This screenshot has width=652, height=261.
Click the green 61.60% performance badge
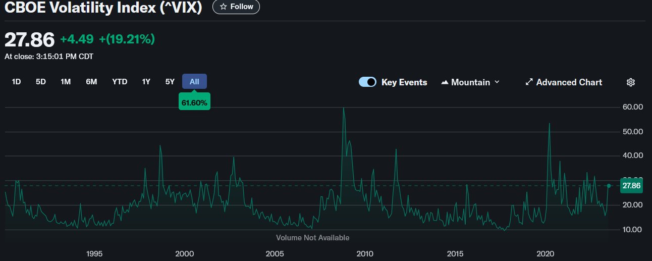(194, 102)
